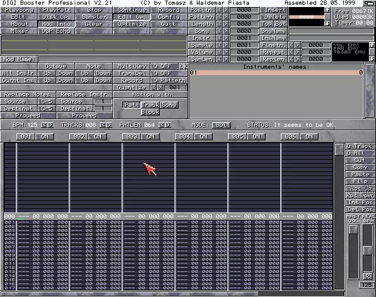The height and width of the screenshot is (297, 376).
Task: Increase TRACKS count with right arrow
Action: (109, 125)
